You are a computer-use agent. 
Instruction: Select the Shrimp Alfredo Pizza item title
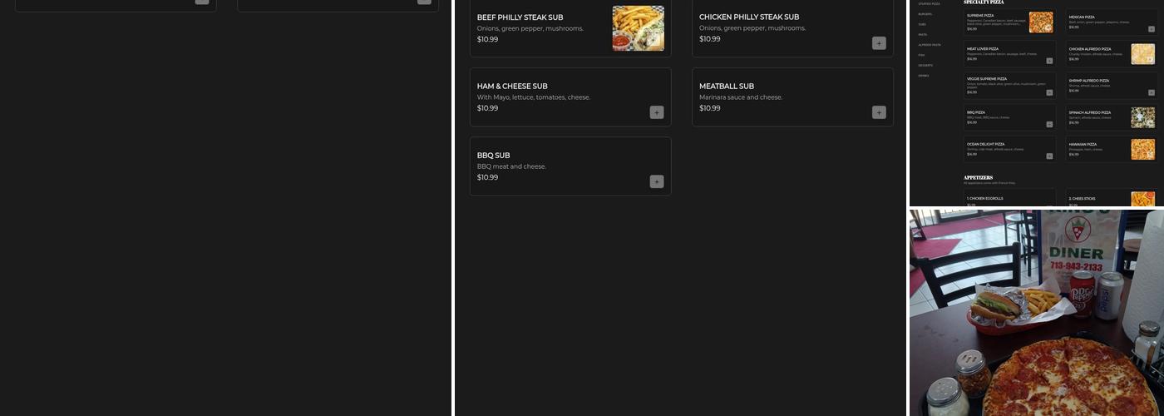point(1089,81)
